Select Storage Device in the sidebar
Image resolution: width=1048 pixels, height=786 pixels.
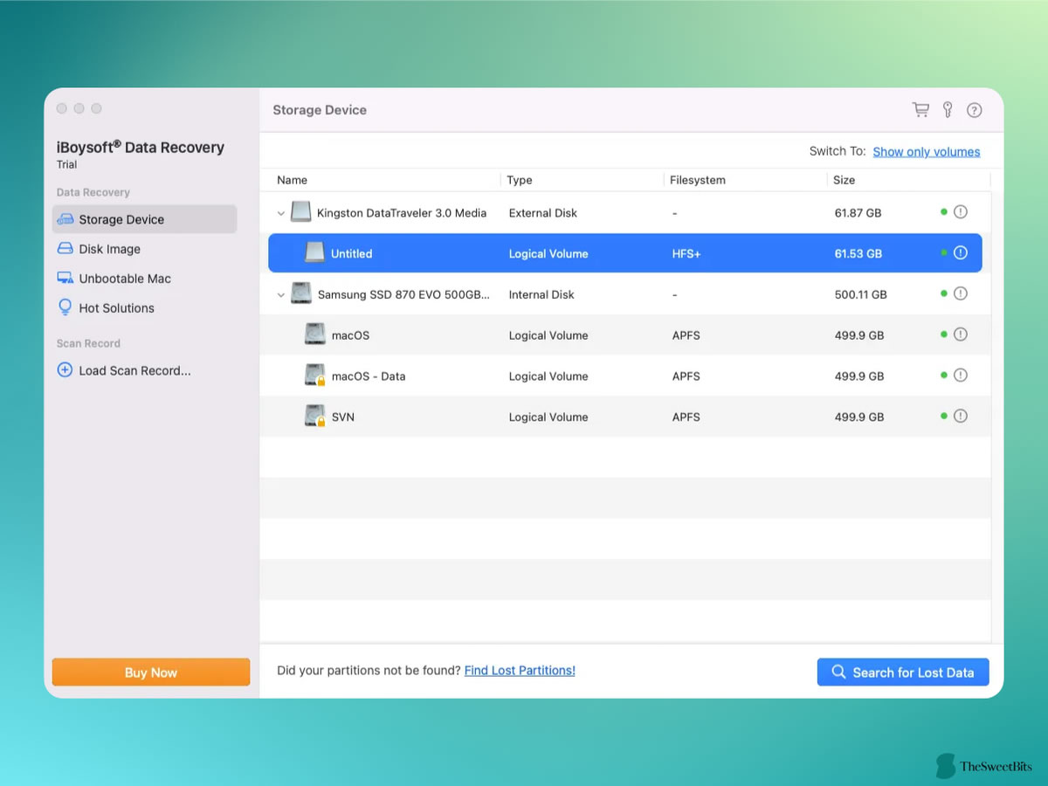click(144, 219)
